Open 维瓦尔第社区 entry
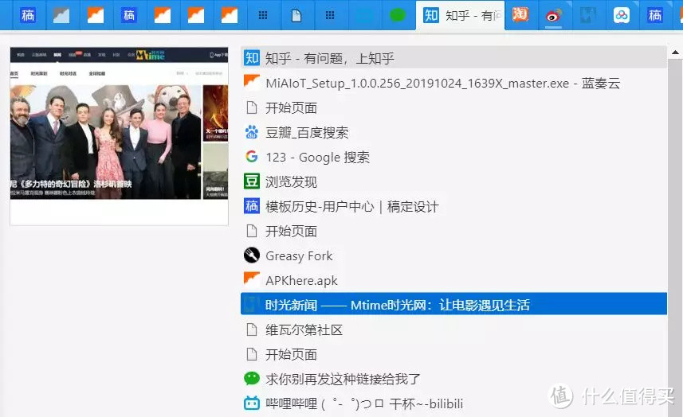 [x=453, y=329]
